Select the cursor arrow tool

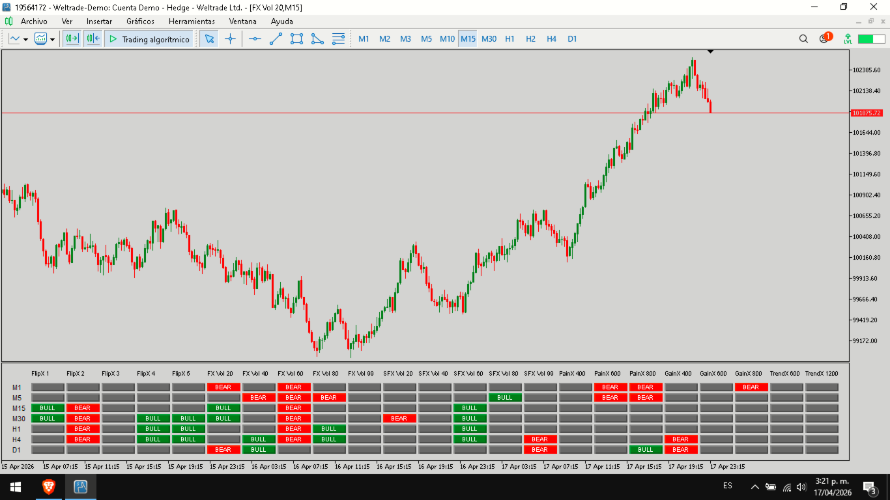click(209, 39)
